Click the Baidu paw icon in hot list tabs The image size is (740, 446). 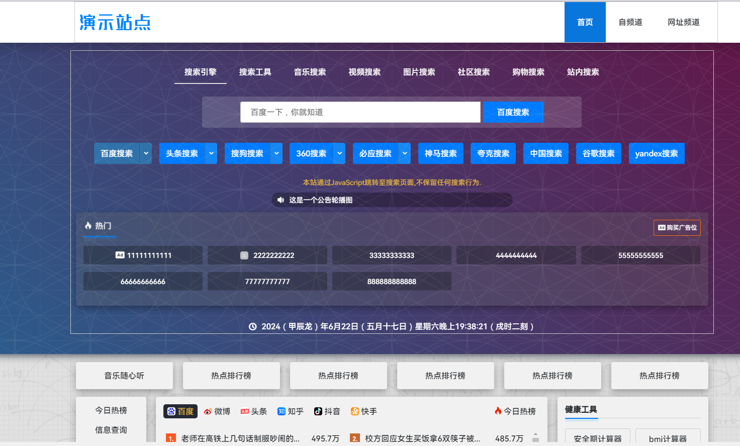click(171, 411)
